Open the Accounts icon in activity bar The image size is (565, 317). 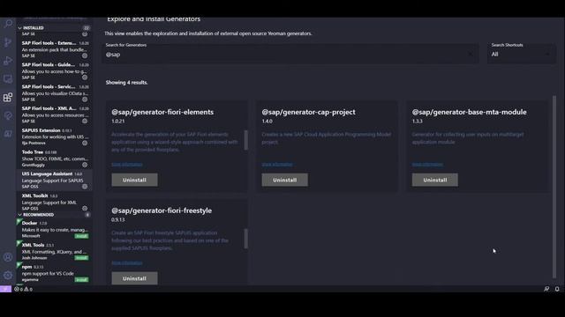tap(8, 257)
